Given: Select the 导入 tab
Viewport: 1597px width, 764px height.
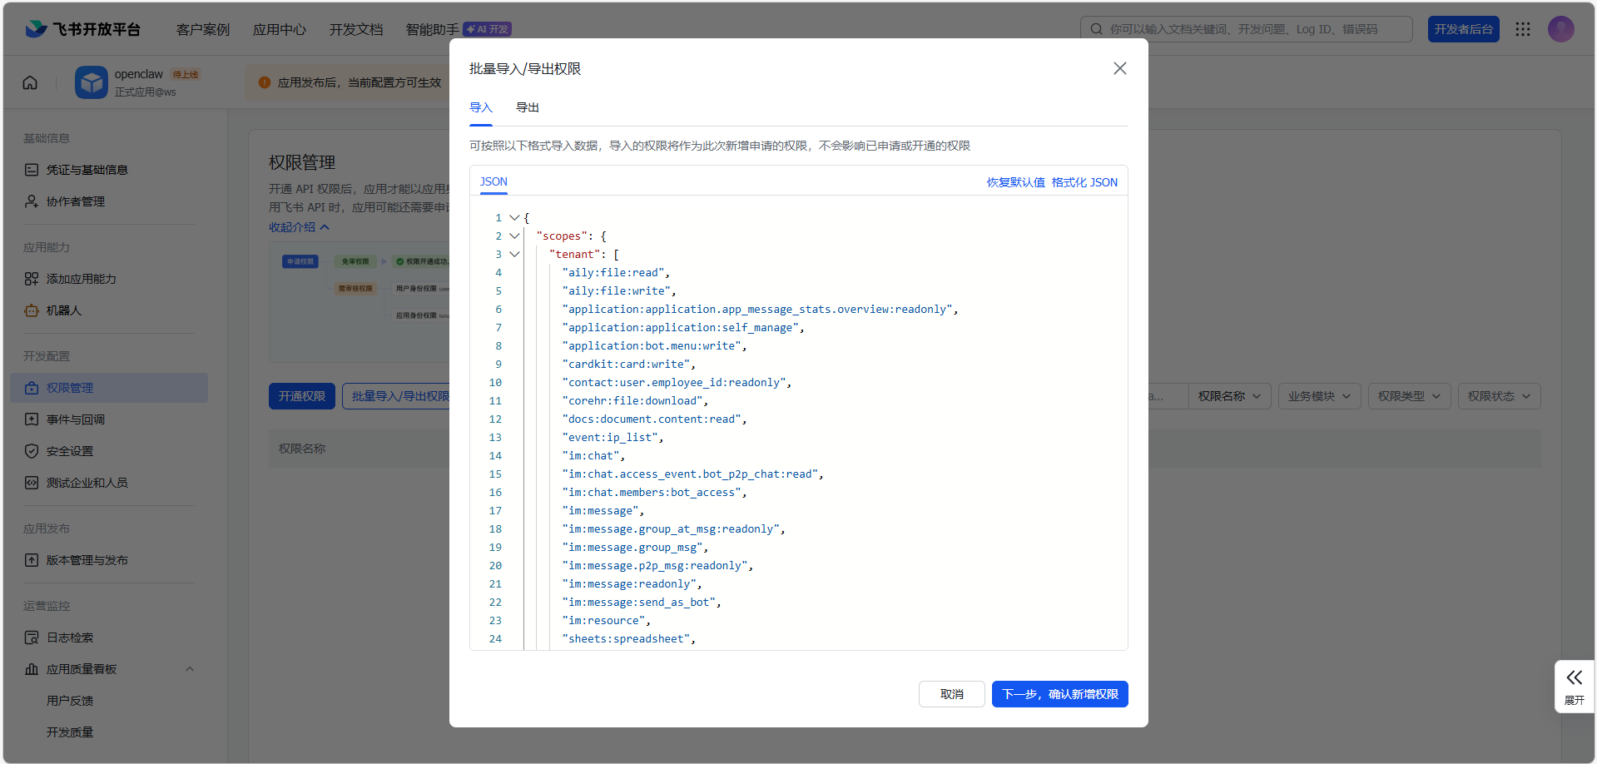Looking at the screenshot, I should (x=481, y=107).
